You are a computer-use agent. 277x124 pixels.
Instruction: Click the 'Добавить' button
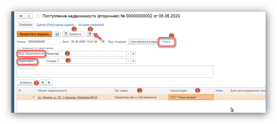point(26,83)
